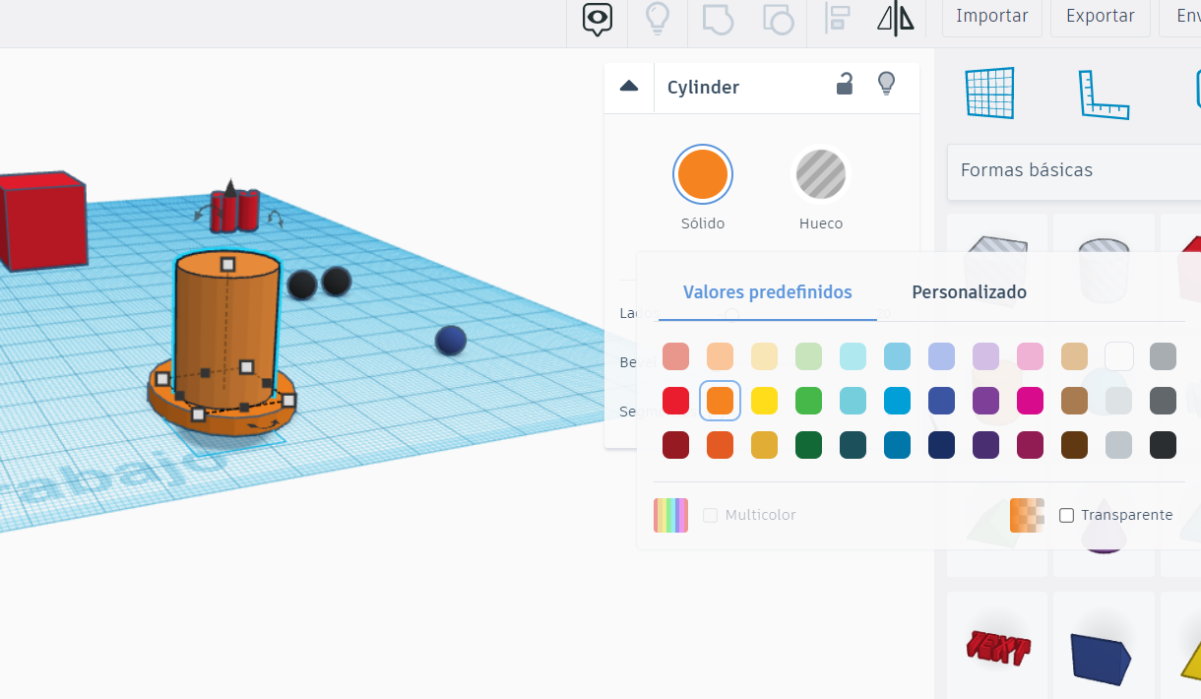Select the group of red cylinders

(x=237, y=211)
